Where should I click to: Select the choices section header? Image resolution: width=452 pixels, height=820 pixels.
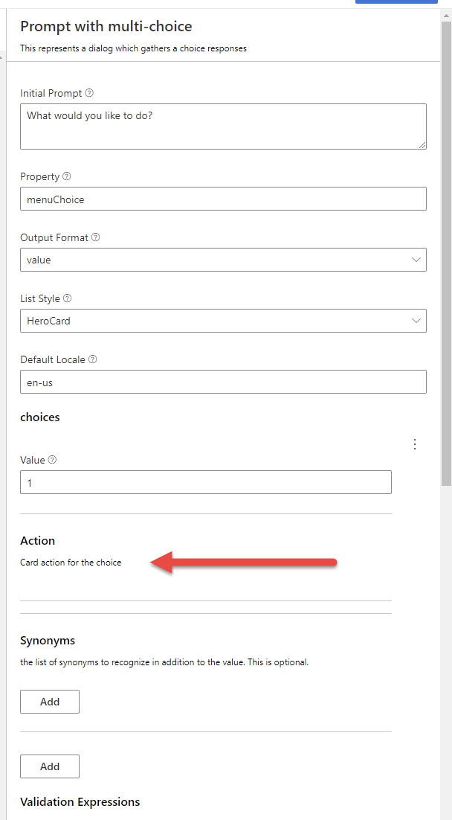click(x=39, y=417)
